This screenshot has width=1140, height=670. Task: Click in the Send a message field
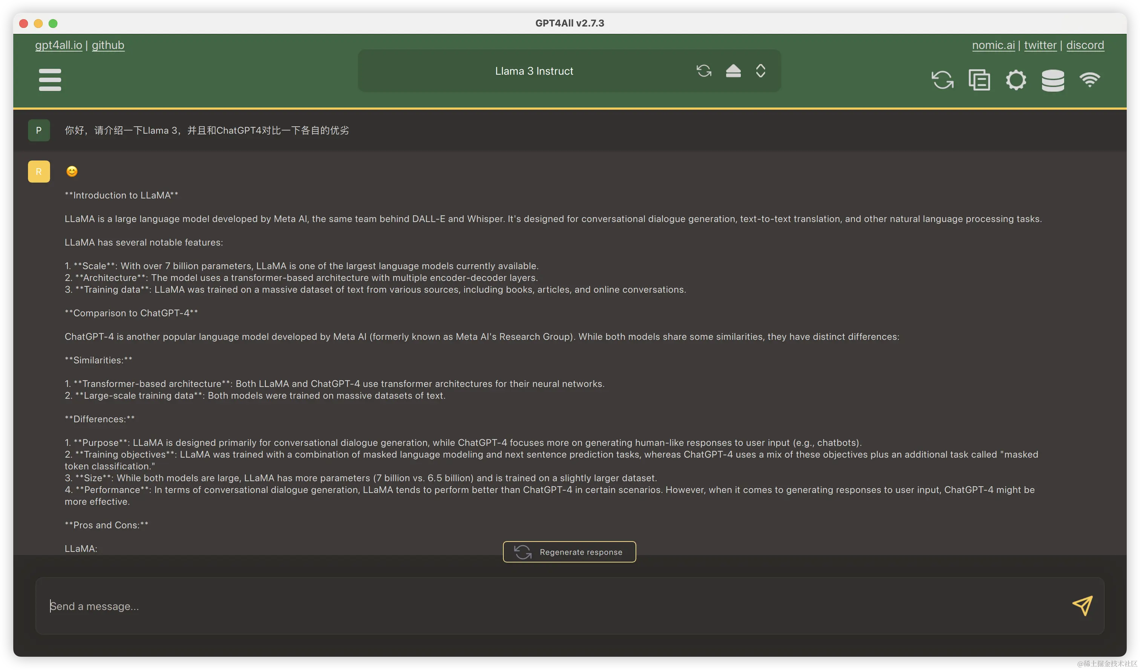click(543, 606)
